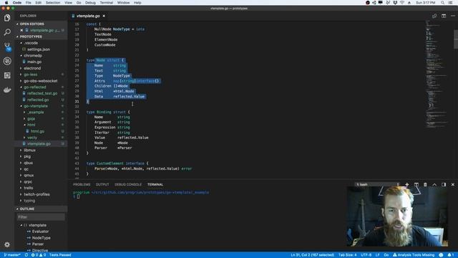Open the Debug menu
This screenshot has width=458, height=258.
(90, 3)
